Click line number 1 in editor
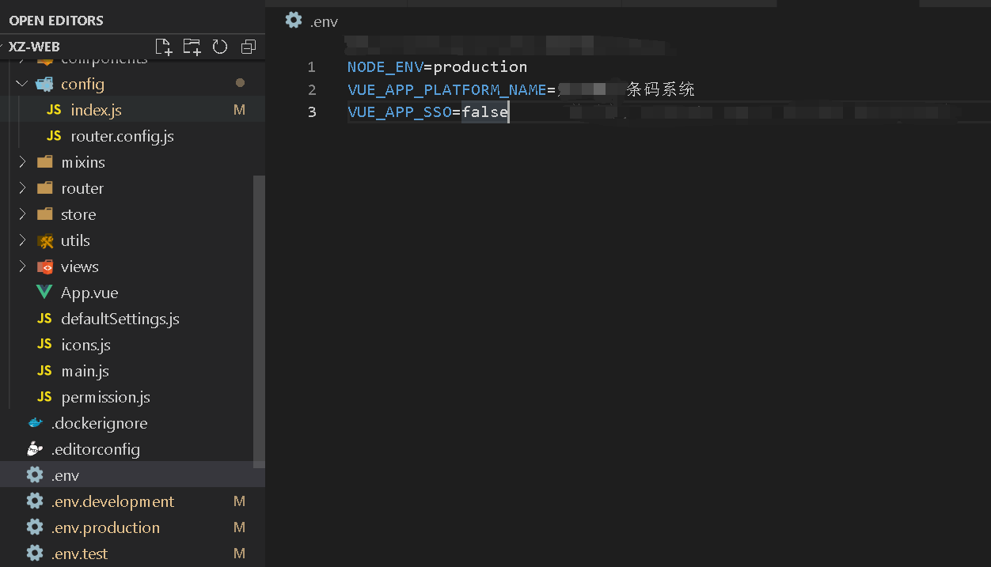Image resolution: width=991 pixels, height=567 pixels. point(312,66)
